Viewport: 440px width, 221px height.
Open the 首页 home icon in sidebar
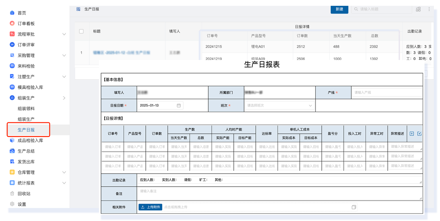12,13
